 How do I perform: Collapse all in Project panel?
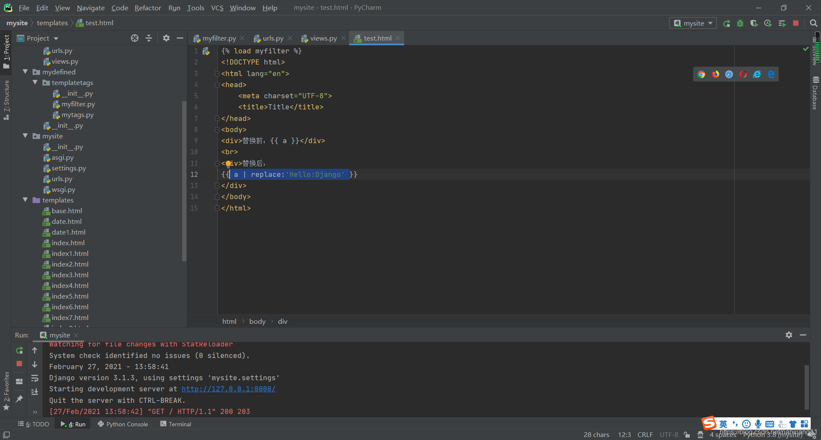[149, 38]
